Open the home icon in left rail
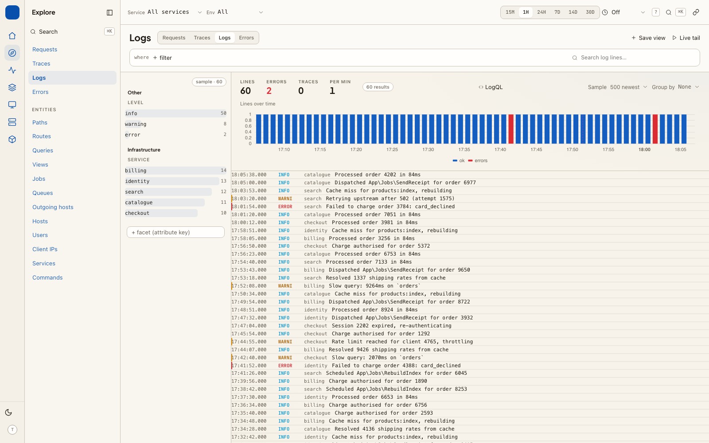This screenshot has width=709, height=443. point(12,36)
